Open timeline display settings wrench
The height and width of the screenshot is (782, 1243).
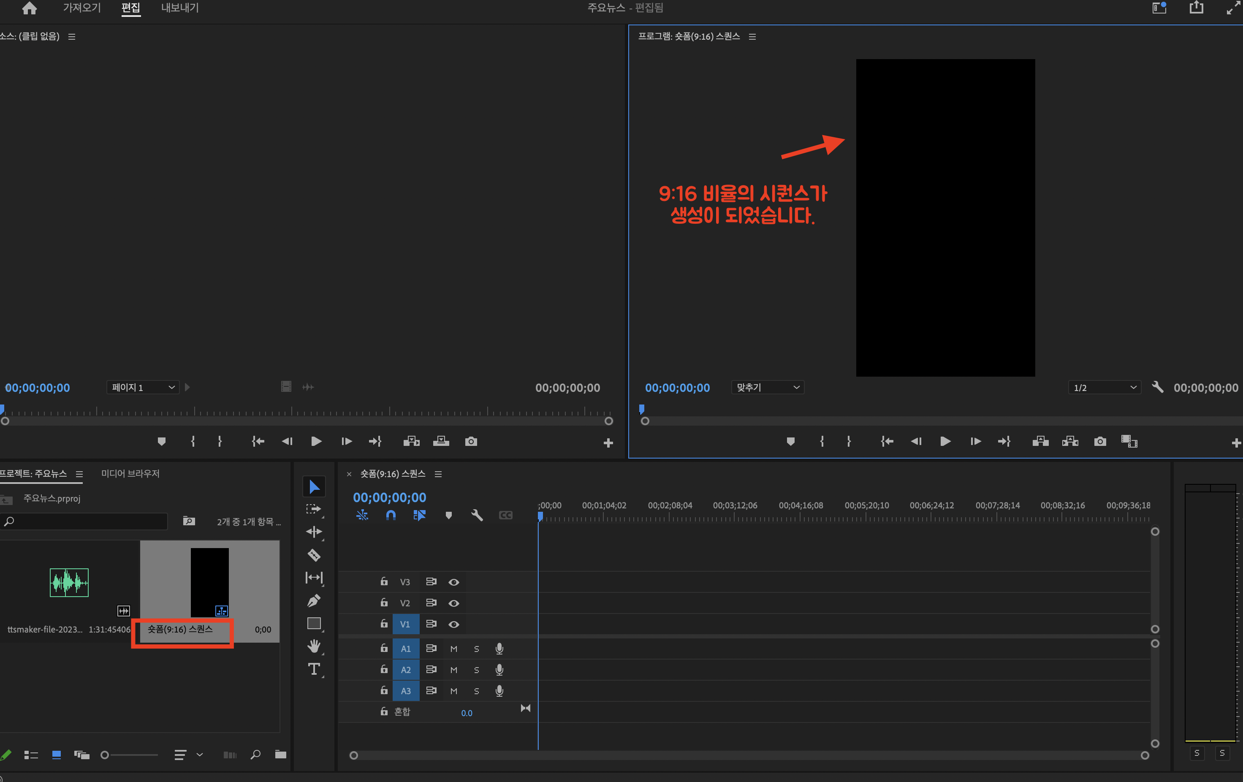[x=476, y=515]
